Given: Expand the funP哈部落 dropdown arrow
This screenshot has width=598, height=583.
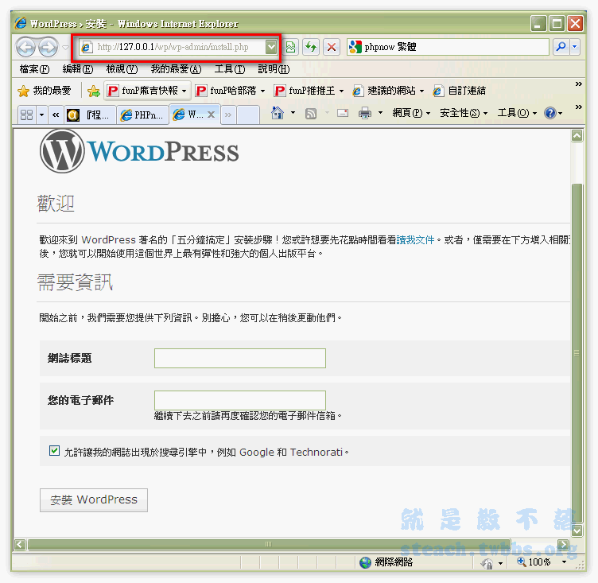Looking at the screenshot, I should point(262,91).
